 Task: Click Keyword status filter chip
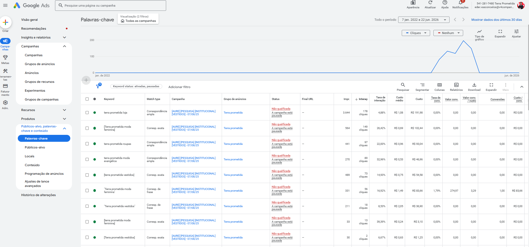tap(136, 86)
